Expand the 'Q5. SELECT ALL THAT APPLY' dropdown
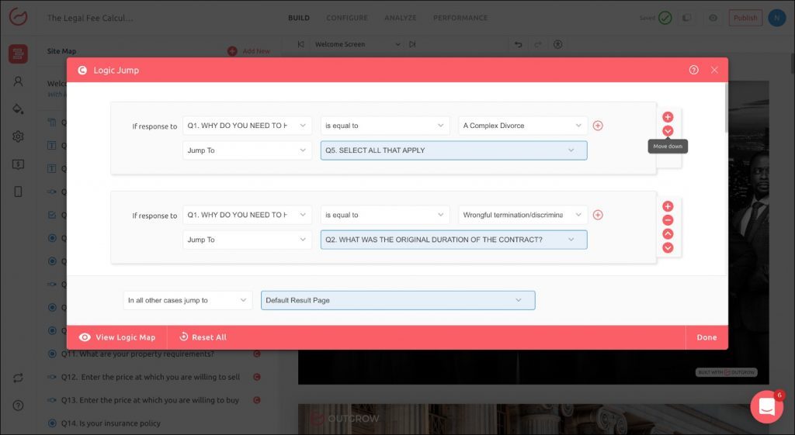The height and width of the screenshot is (435, 795). [453, 150]
